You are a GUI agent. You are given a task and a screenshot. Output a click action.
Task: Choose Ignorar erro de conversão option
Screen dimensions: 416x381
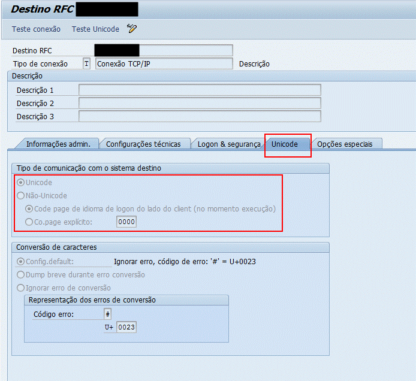(x=21, y=288)
